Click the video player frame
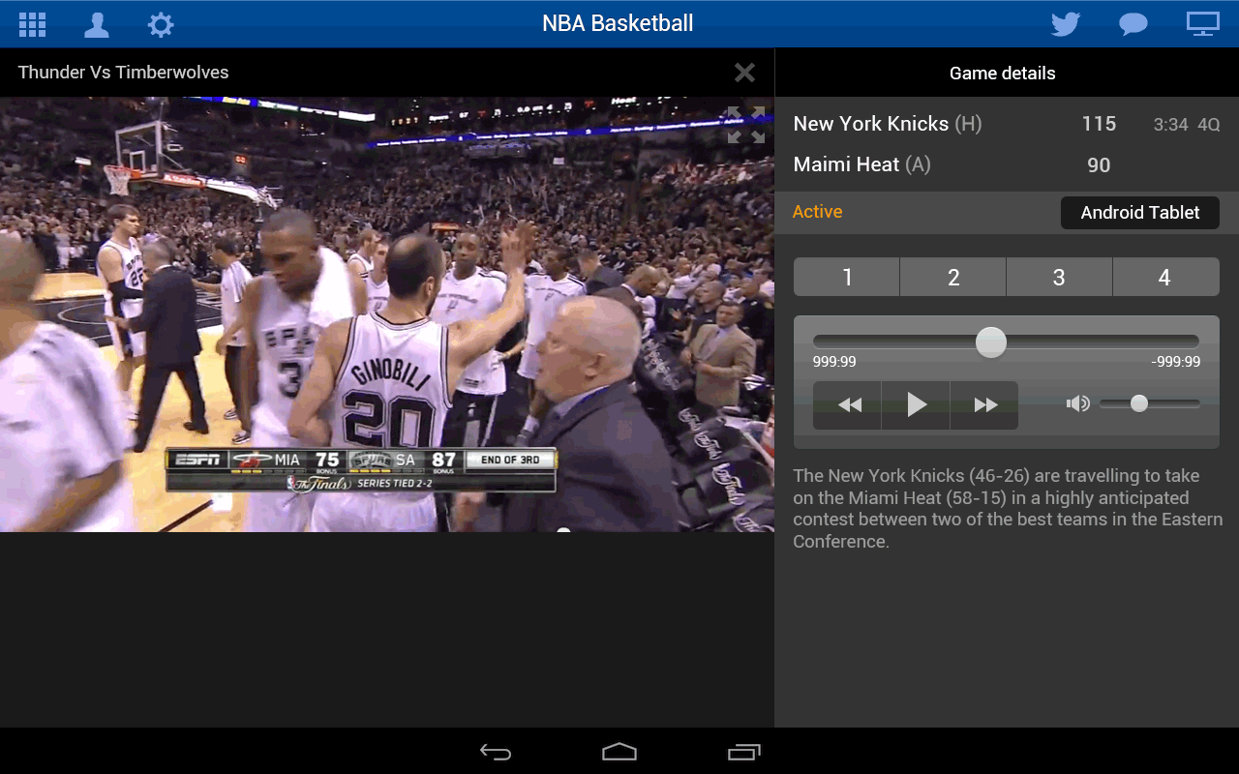This screenshot has width=1239, height=774. coord(387,314)
